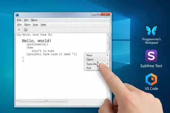Click the '(ptiiotel tire tand i) amed' line
170x113 pixels.
pyautogui.click(x=52, y=54)
